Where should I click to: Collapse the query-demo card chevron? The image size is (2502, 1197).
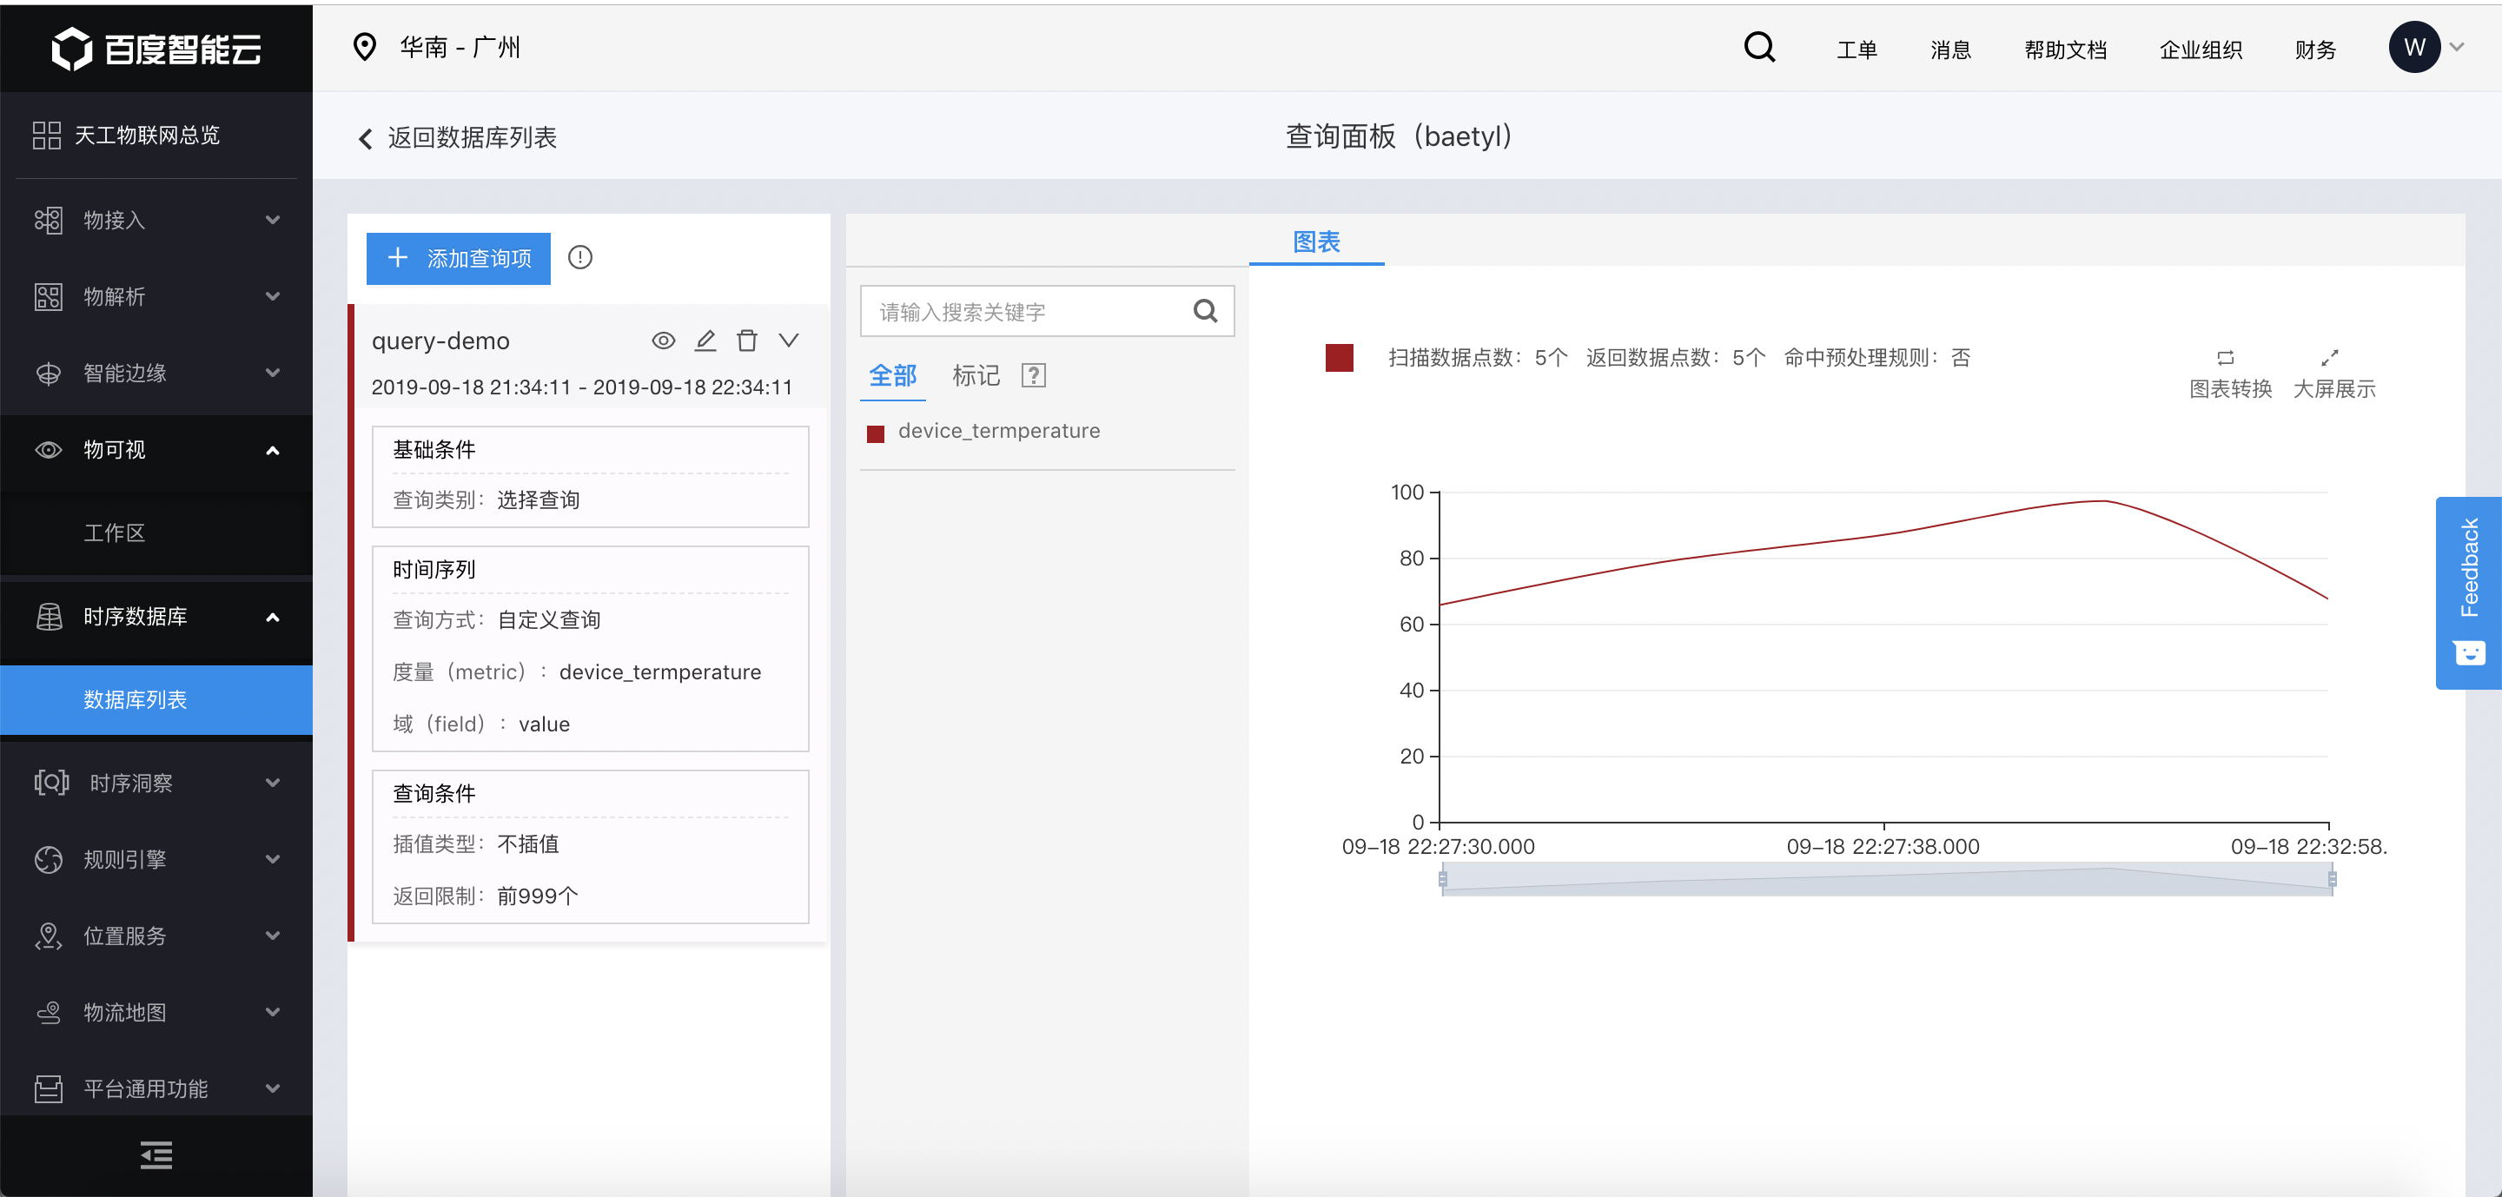click(789, 340)
